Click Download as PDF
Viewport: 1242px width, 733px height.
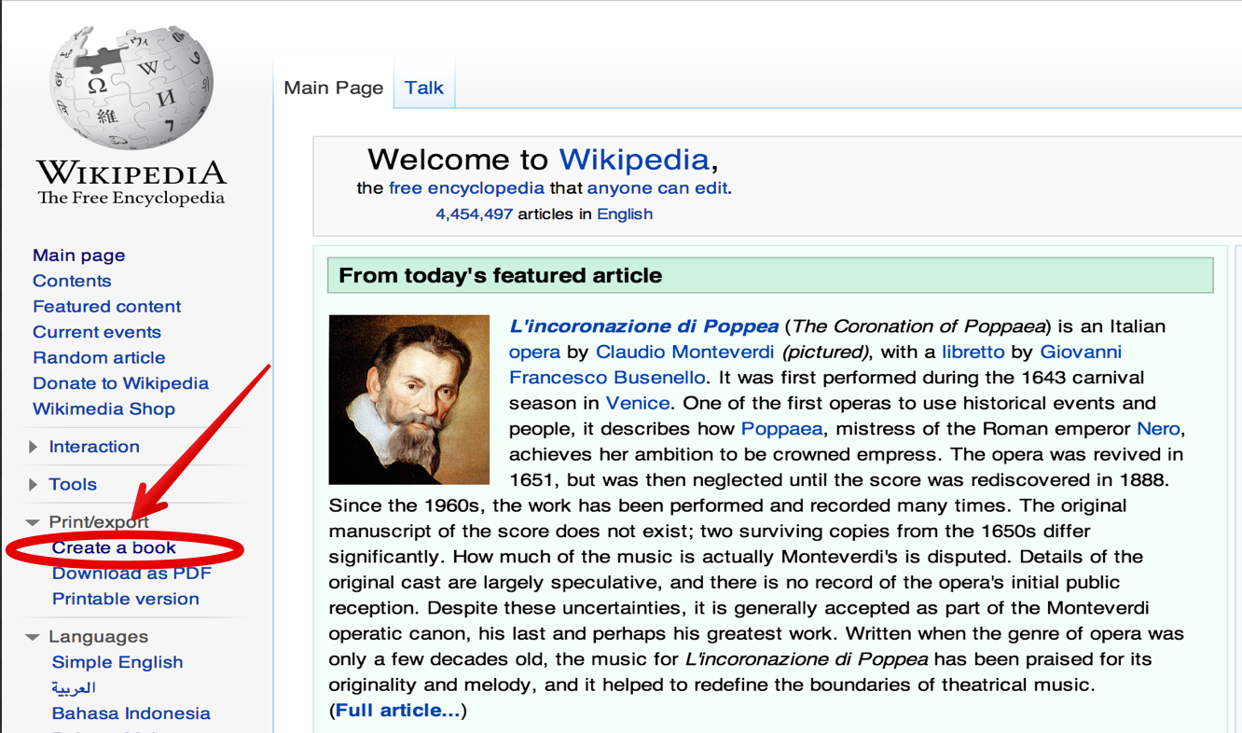tap(131, 574)
